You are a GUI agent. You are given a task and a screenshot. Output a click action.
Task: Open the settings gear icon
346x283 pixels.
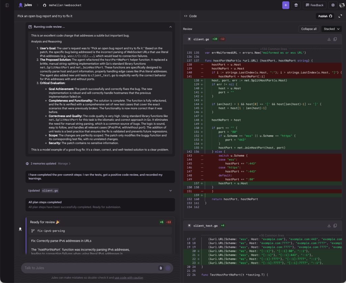click(333, 5)
